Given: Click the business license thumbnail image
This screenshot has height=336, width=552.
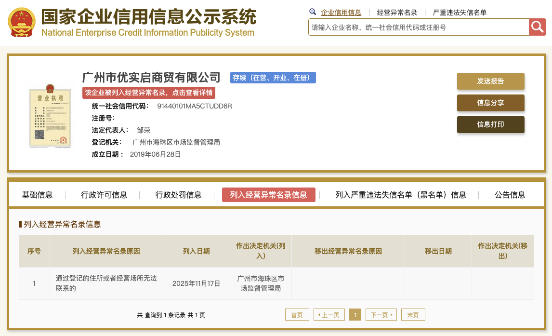Looking at the screenshot, I should point(50,117).
